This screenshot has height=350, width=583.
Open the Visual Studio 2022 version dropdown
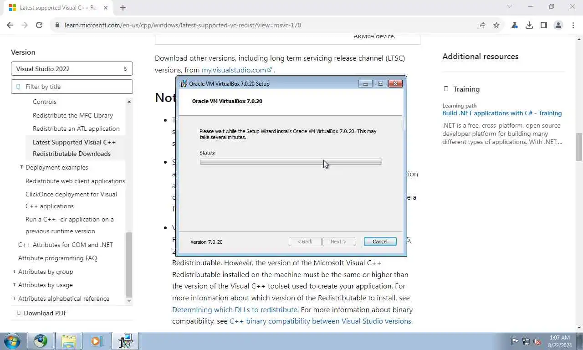(72, 69)
